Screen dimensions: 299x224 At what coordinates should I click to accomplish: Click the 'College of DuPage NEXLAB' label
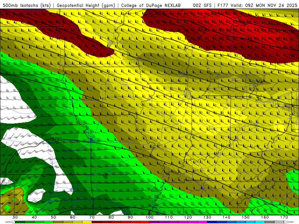coord(151,6)
